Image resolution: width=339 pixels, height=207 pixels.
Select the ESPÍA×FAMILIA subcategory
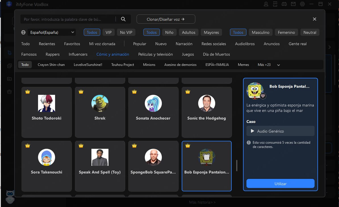[x=217, y=65]
